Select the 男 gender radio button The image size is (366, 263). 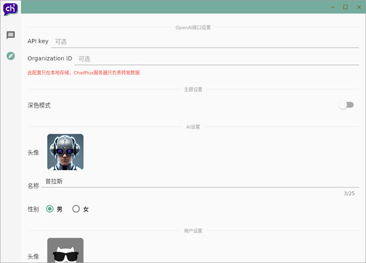[x=50, y=209]
